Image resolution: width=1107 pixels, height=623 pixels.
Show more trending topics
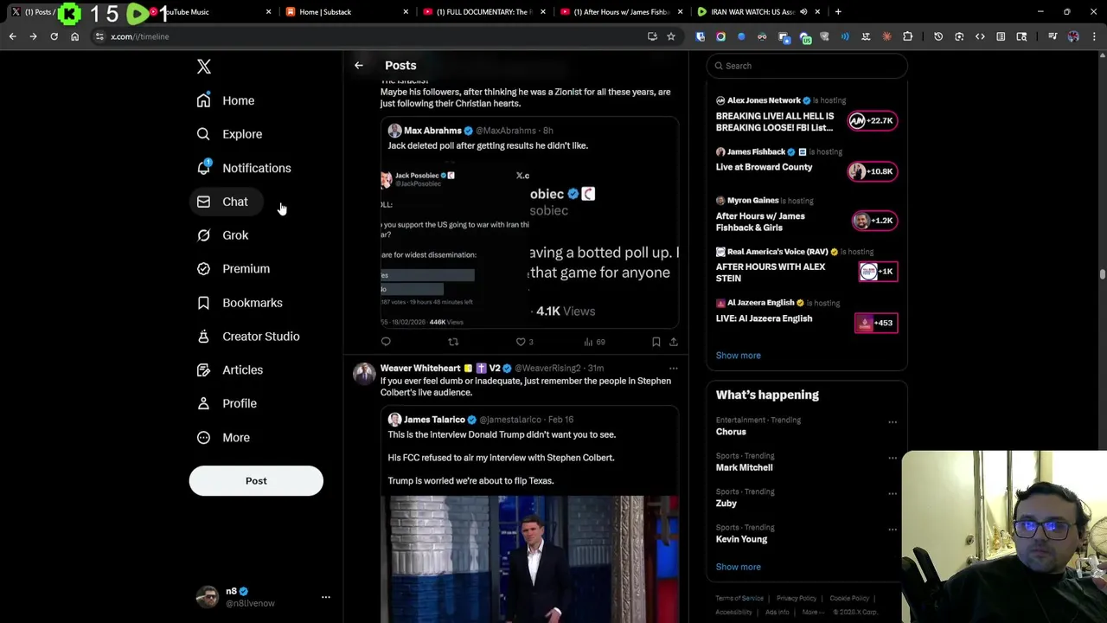738,567
